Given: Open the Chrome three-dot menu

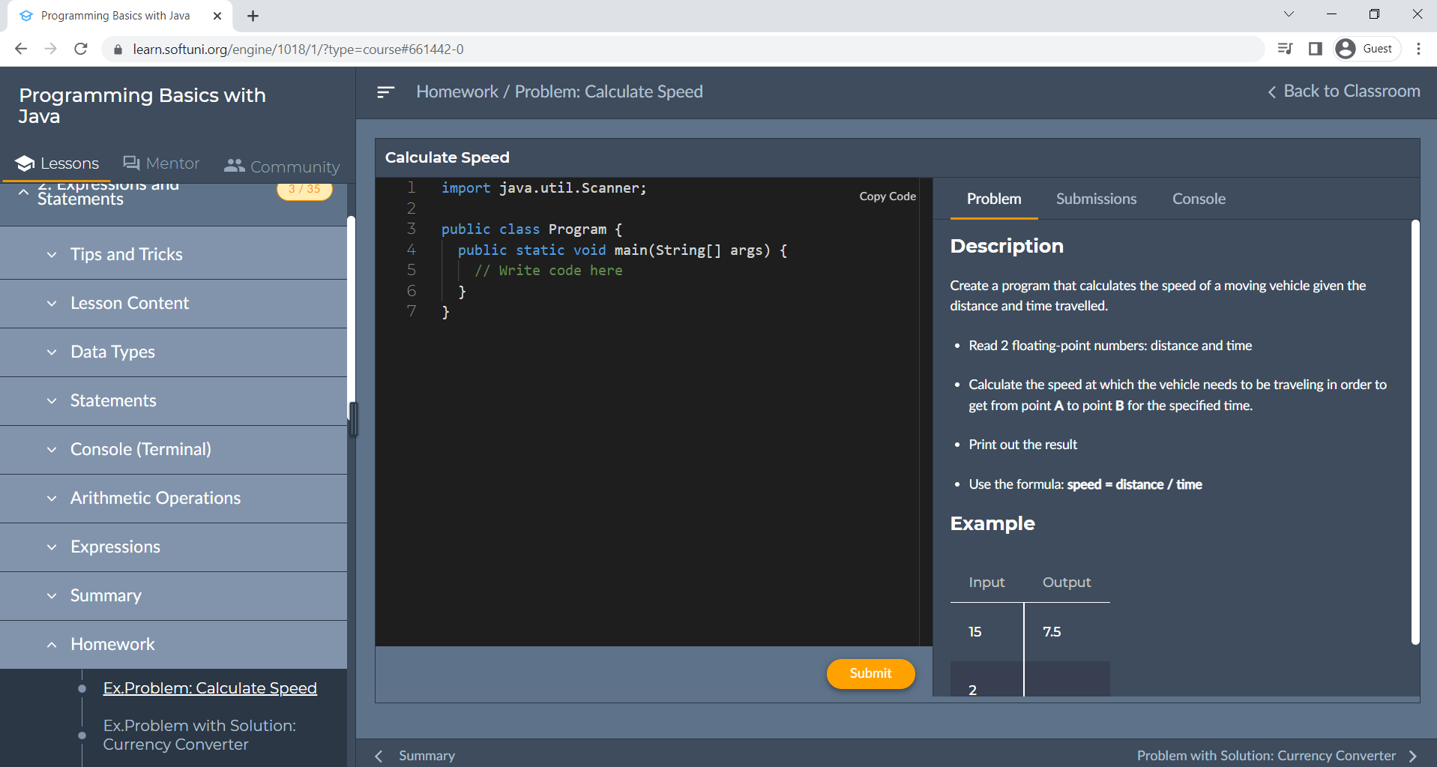Looking at the screenshot, I should tap(1418, 49).
